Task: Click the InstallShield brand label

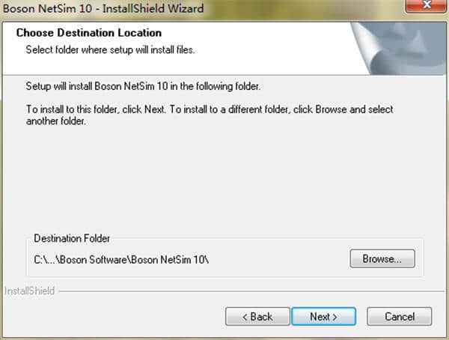Action: tap(30, 291)
